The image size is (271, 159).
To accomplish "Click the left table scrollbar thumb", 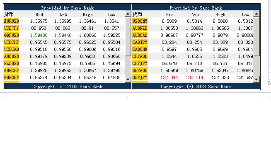I will (x=128, y=36).
